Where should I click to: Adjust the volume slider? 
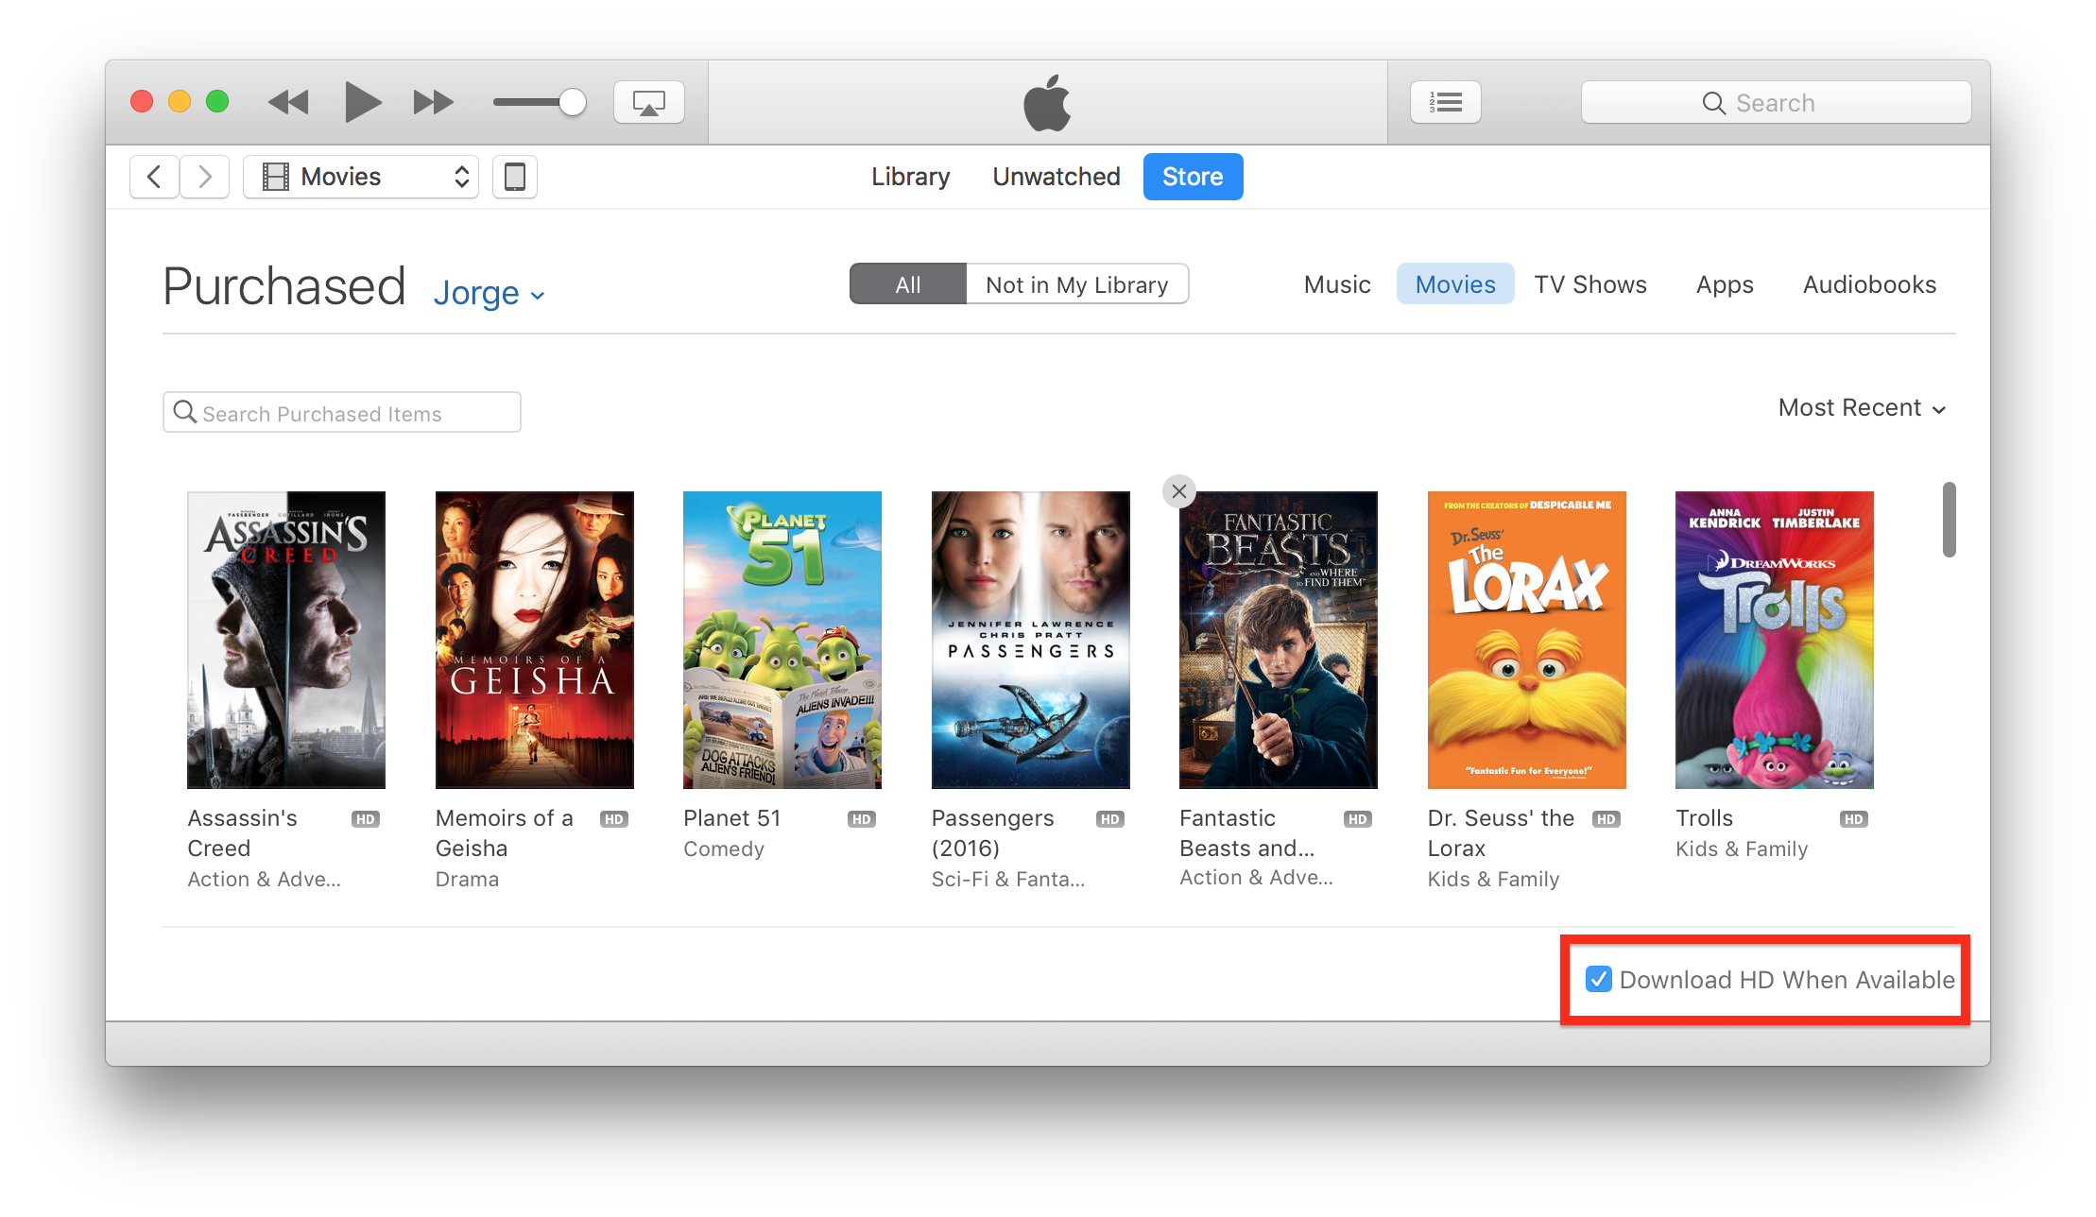click(572, 102)
